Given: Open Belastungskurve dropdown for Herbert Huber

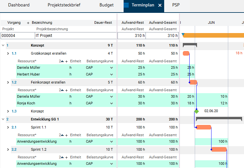Looking at the screenshot, I should point(111,74).
